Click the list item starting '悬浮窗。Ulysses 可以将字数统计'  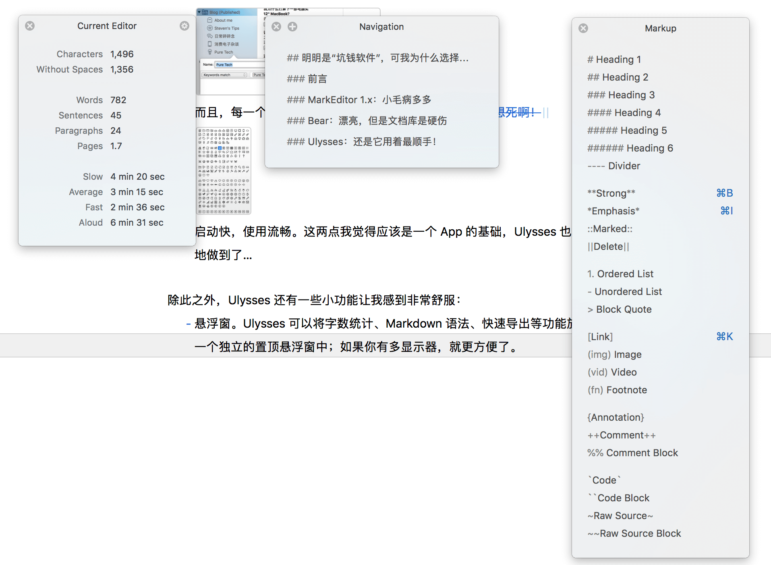pyautogui.click(x=383, y=324)
